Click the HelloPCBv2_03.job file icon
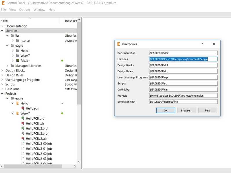The image size is (231, 173). [23, 159]
